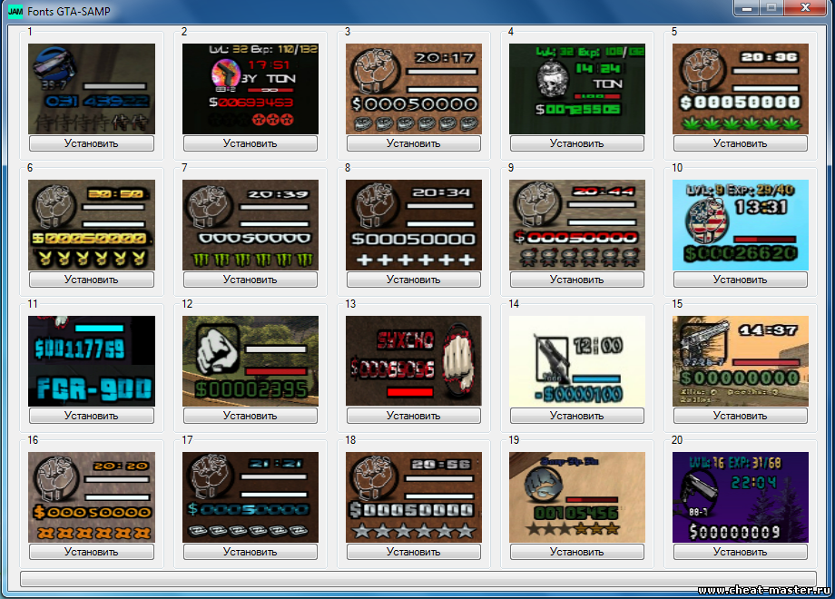Screen dimensions: 835x599
Task: Click preview 14 with the light yellow background
Action: point(577,360)
